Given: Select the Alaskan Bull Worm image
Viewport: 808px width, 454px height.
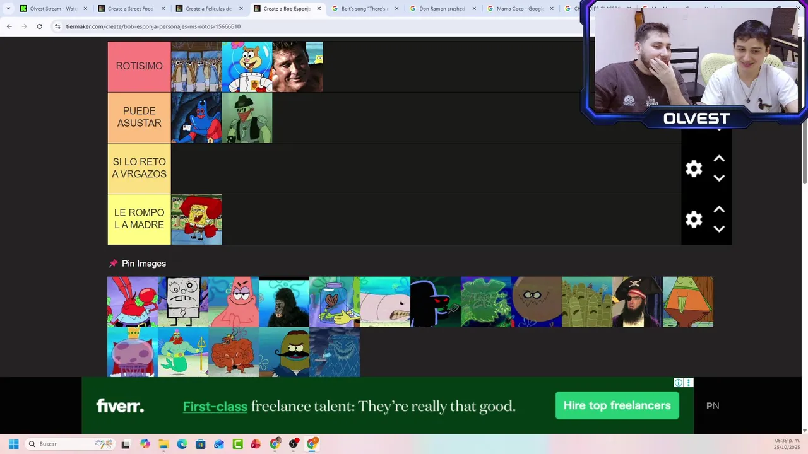Looking at the screenshot, I should (385, 302).
